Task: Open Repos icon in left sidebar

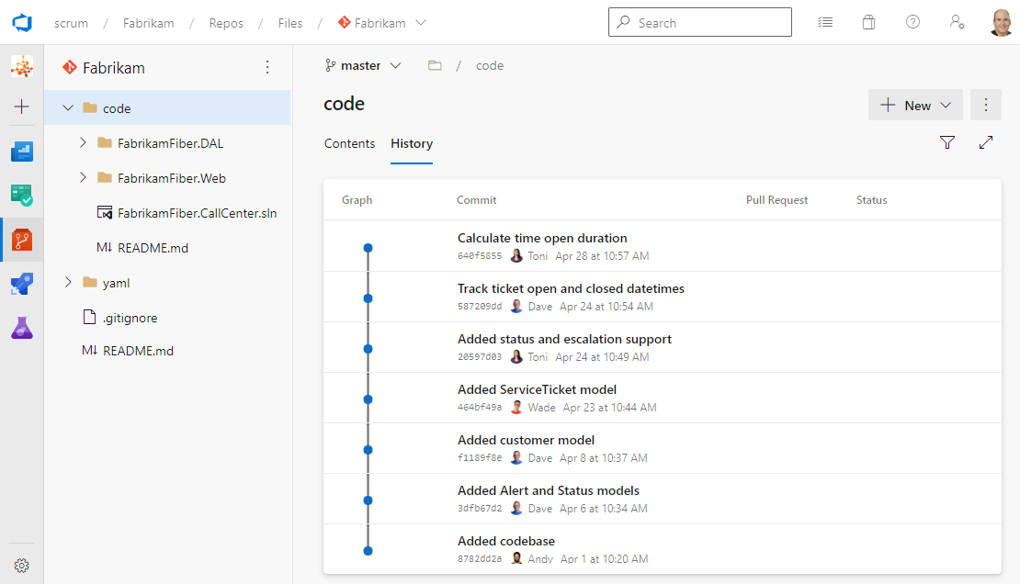Action: 22,240
